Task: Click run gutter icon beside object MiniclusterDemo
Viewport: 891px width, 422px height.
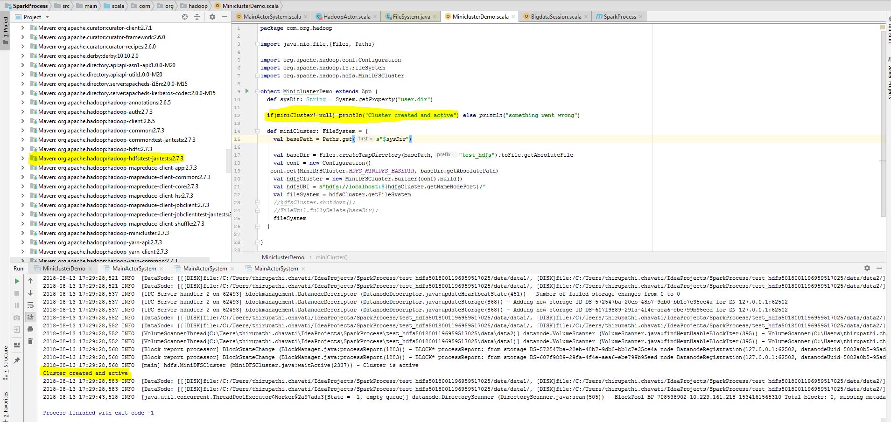Action: [x=247, y=91]
